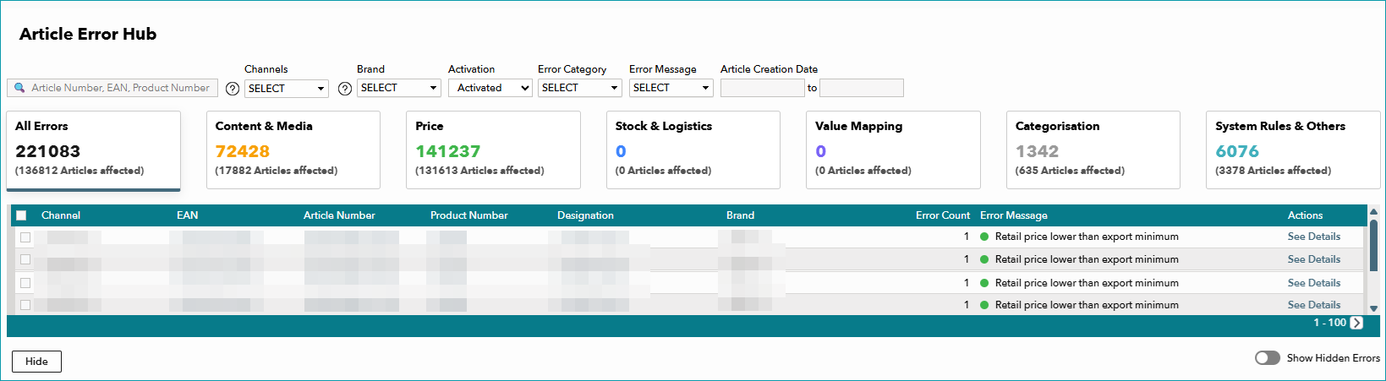Open the Error Message dropdown
Viewport: 1386px width, 381px height.
tap(671, 88)
